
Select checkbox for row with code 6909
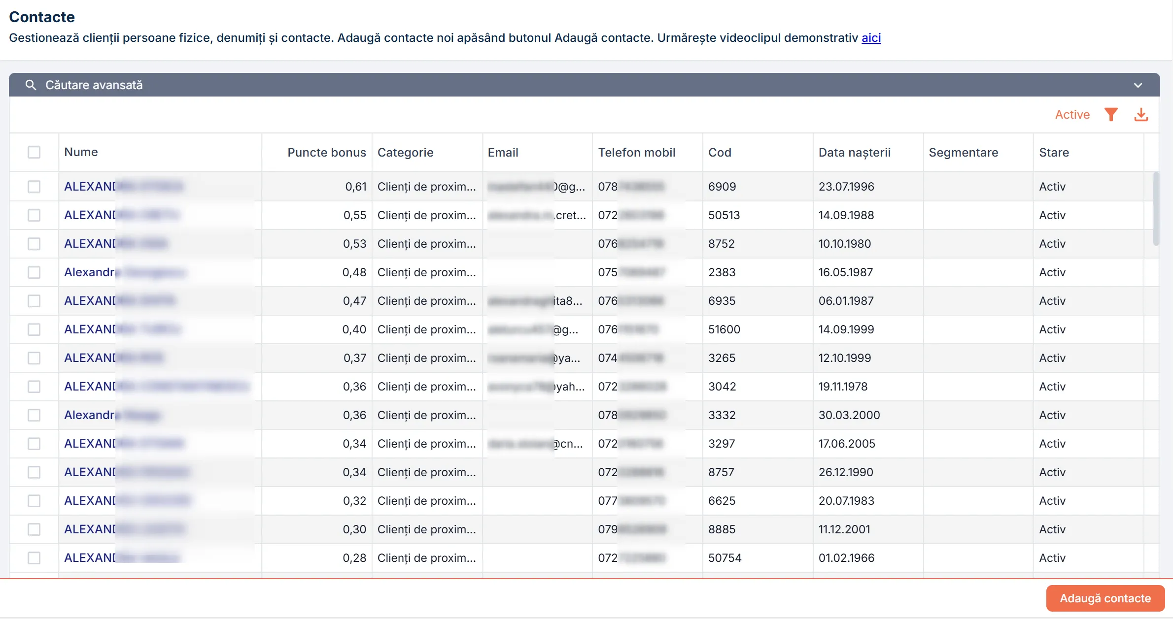pyautogui.click(x=34, y=187)
